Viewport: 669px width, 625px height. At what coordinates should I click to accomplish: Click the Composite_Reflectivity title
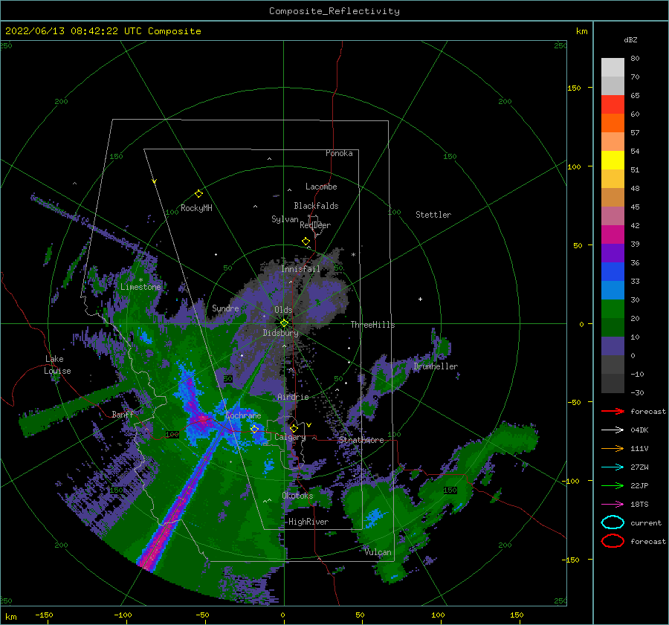334,11
